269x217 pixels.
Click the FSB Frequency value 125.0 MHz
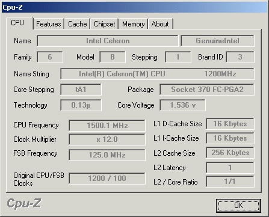107,155
